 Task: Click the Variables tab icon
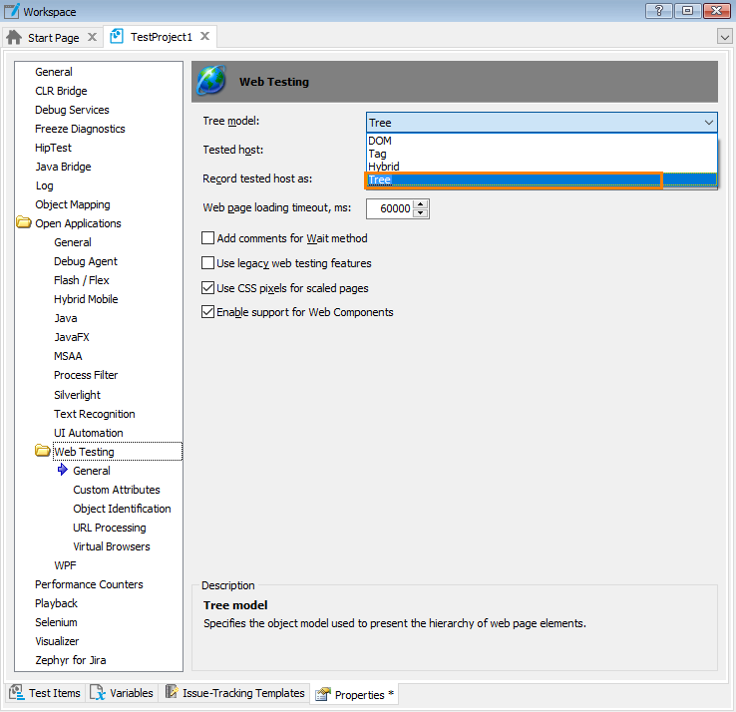[x=98, y=693]
